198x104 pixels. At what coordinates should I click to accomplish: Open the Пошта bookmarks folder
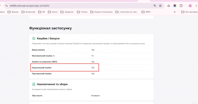coord(82,12)
